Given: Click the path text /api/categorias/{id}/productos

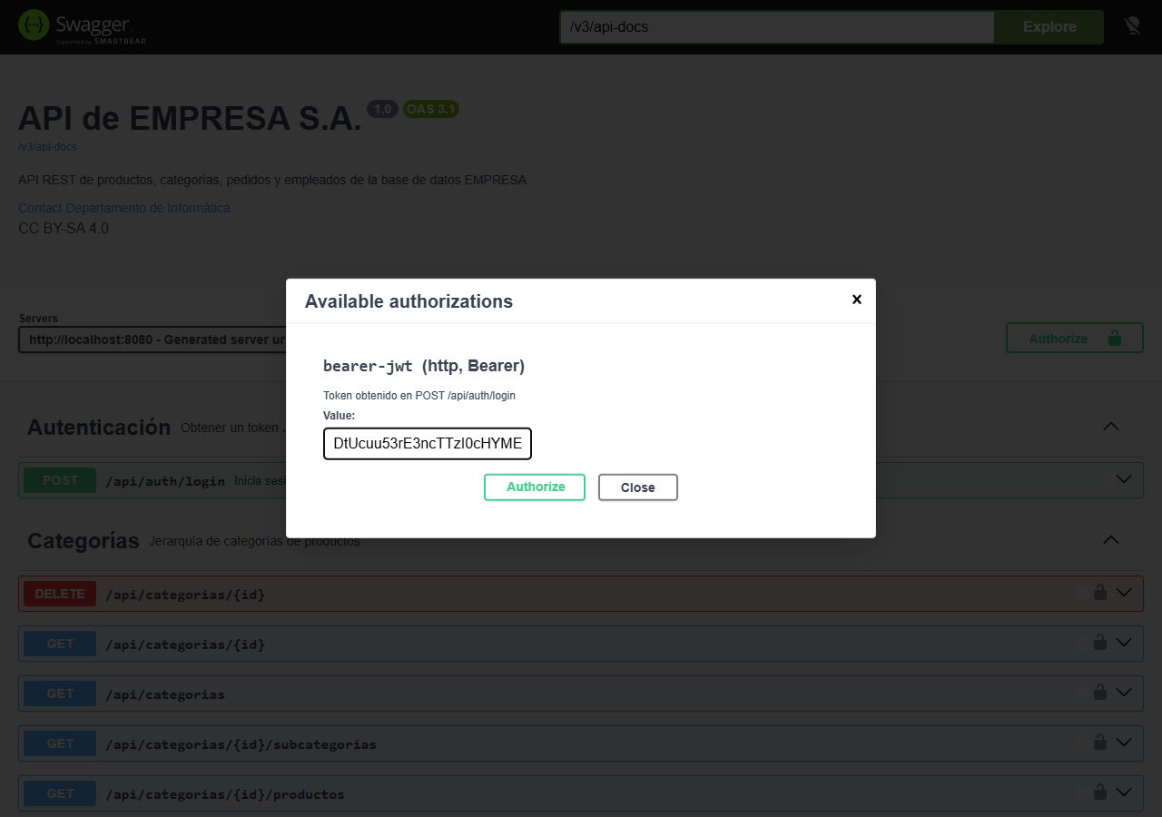Looking at the screenshot, I should pyautogui.click(x=225, y=794).
